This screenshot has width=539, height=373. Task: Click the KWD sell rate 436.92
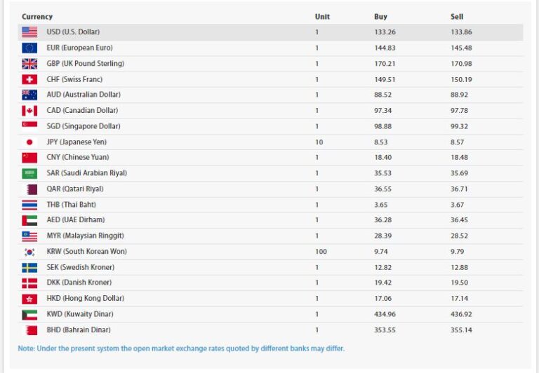(462, 314)
